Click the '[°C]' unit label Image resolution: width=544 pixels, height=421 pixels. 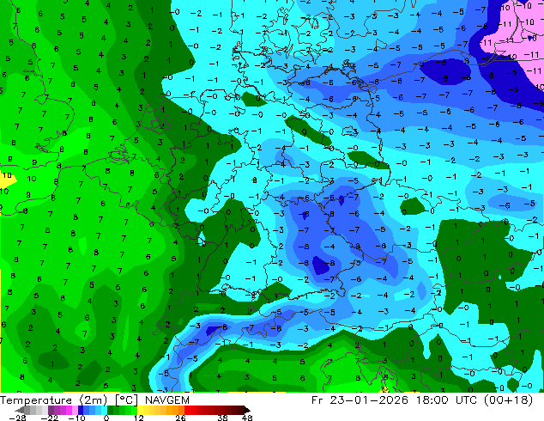127,400
